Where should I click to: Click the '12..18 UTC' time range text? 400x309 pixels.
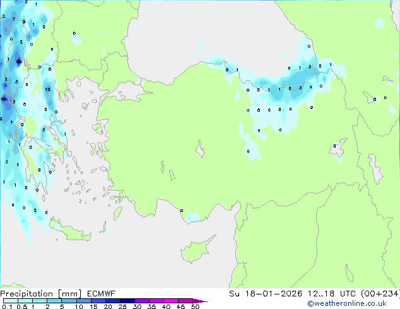[332, 294]
